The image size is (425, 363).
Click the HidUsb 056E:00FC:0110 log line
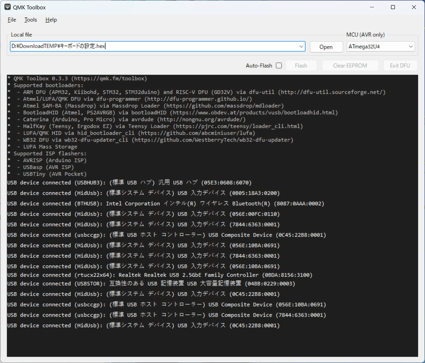[143, 214]
